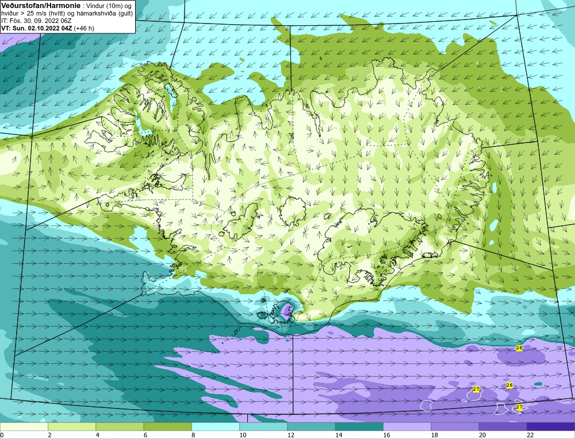The image size is (575, 439).
Task: Click the legend scale value '0'
Action: pyautogui.click(x=2, y=435)
